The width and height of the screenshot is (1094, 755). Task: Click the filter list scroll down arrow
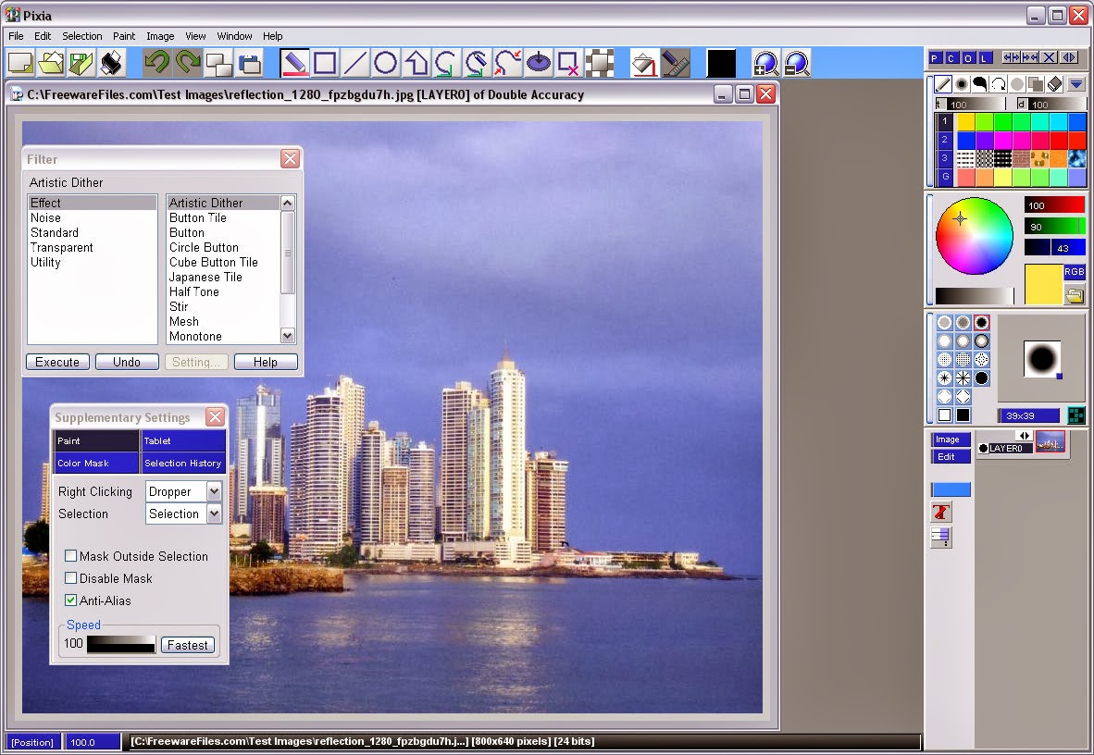click(288, 337)
